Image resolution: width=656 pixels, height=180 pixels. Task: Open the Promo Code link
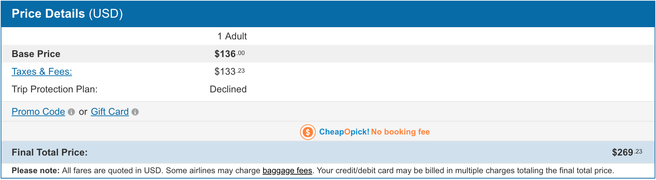click(x=38, y=112)
